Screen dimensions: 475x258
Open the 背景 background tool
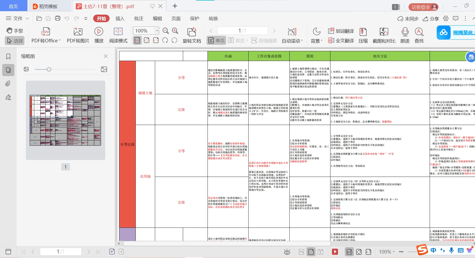pyautogui.click(x=317, y=35)
